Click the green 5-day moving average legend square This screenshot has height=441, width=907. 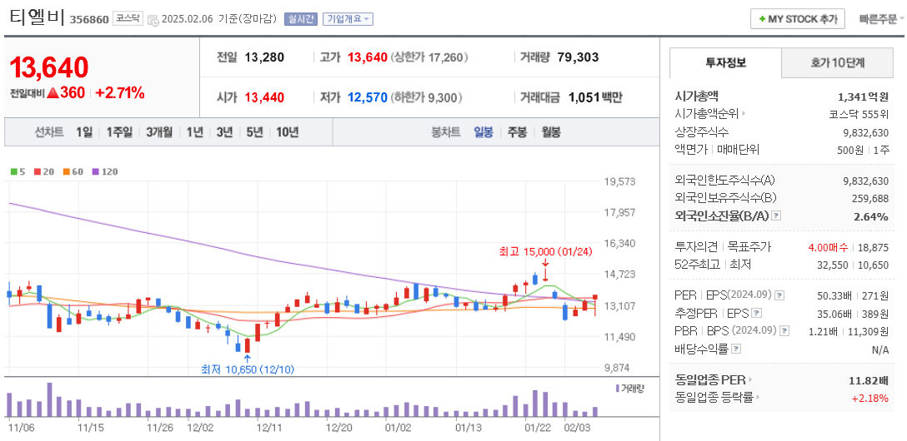coord(14,171)
